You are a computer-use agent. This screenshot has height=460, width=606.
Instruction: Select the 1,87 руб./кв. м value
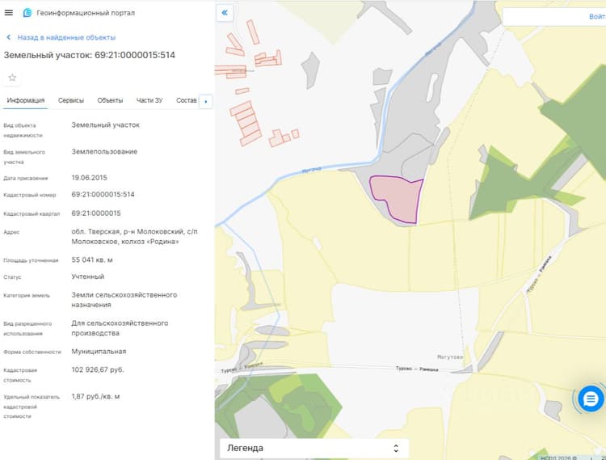pyautogui.click(x=95, y=397)
